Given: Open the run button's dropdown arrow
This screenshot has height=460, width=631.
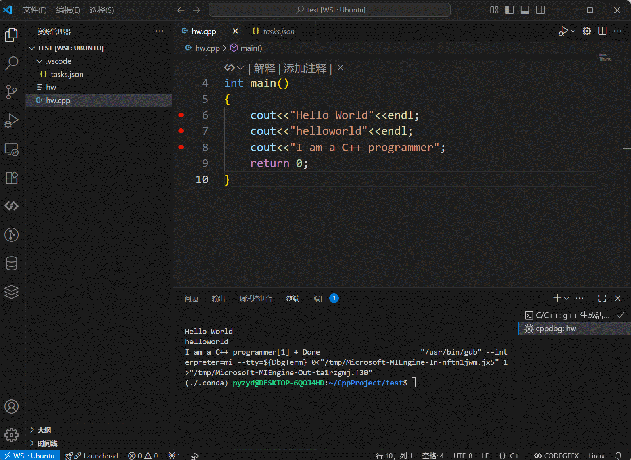Looking at the screenshot, I should point(573,31).
